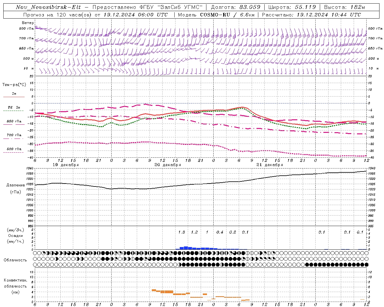Click the Давление pressure panel label

16,185
